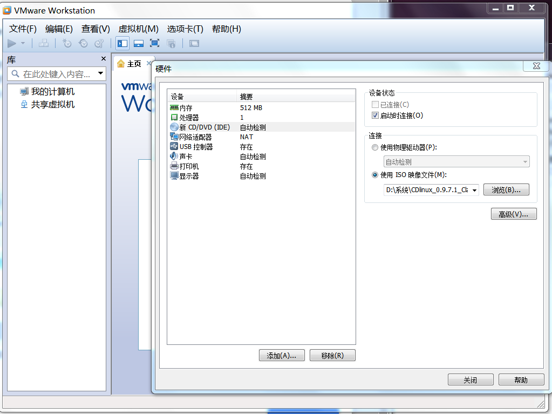Click the 高级(V)... button

pyautogui.click(x=514, y=214)
